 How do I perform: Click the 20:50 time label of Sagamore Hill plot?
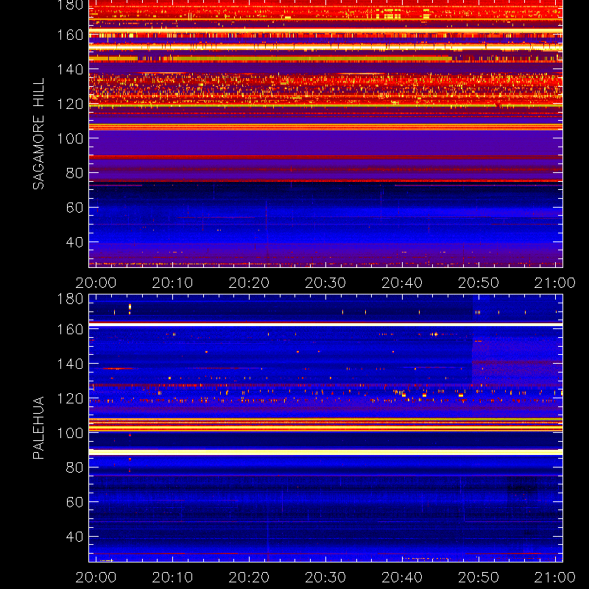479,283
